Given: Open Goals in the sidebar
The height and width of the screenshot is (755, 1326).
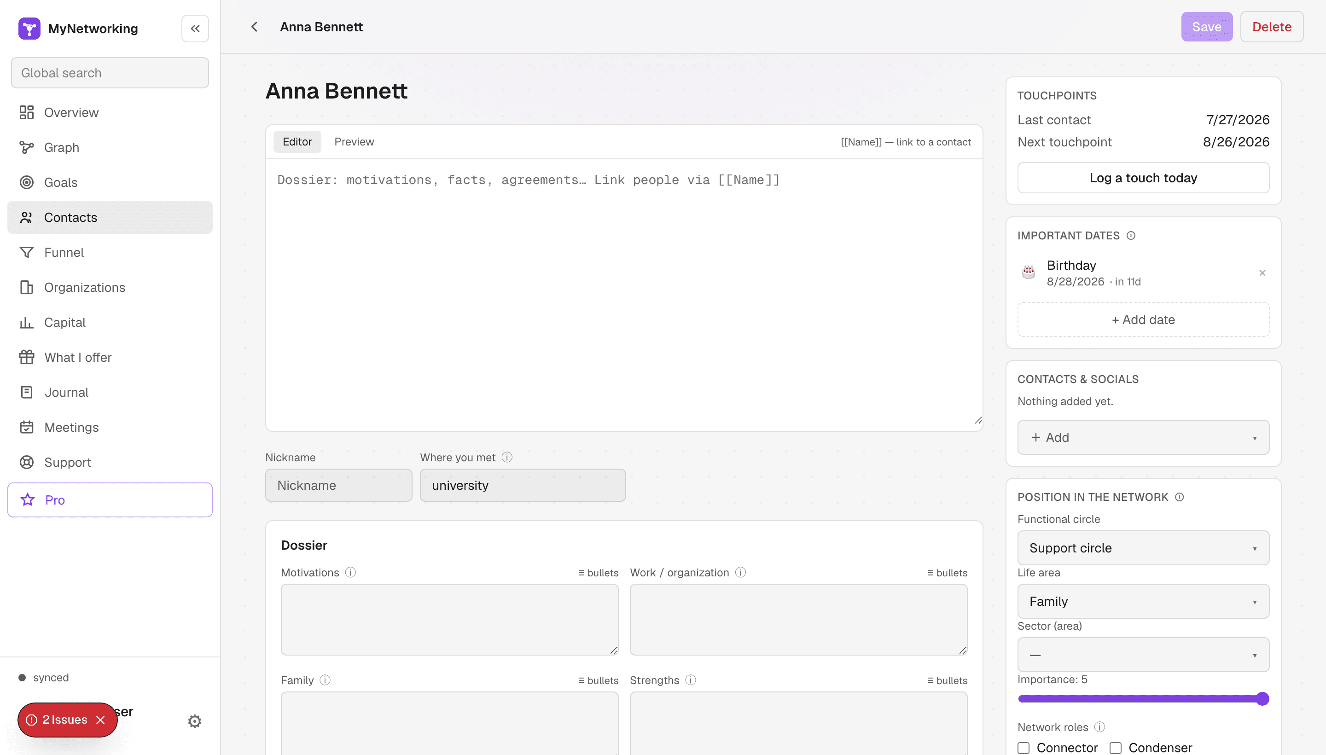Looking at the screenshot, I should (110, 182).
